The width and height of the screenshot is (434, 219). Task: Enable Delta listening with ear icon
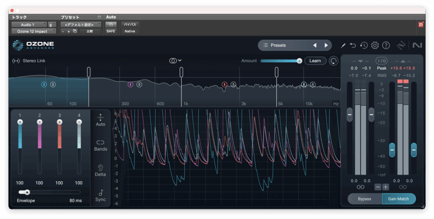pos(100,168)
